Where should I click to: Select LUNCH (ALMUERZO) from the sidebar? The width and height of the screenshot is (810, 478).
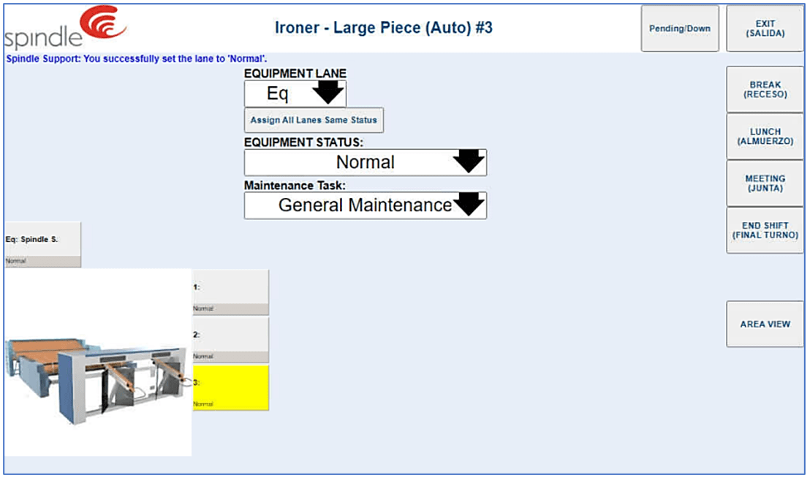click(x=765, y=135)
